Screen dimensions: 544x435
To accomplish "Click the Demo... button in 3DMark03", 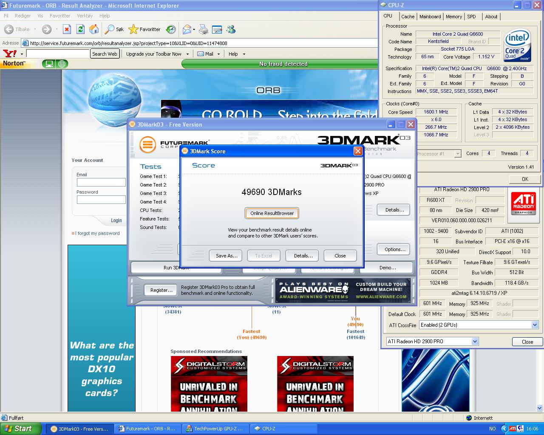I will coord(388,268).
